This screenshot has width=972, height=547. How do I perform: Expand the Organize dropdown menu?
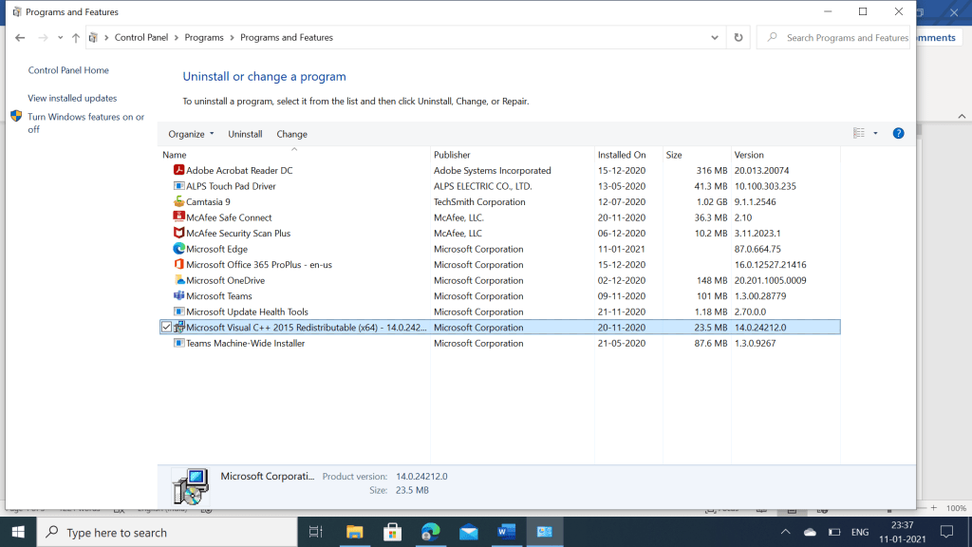[x=191, y=134]
